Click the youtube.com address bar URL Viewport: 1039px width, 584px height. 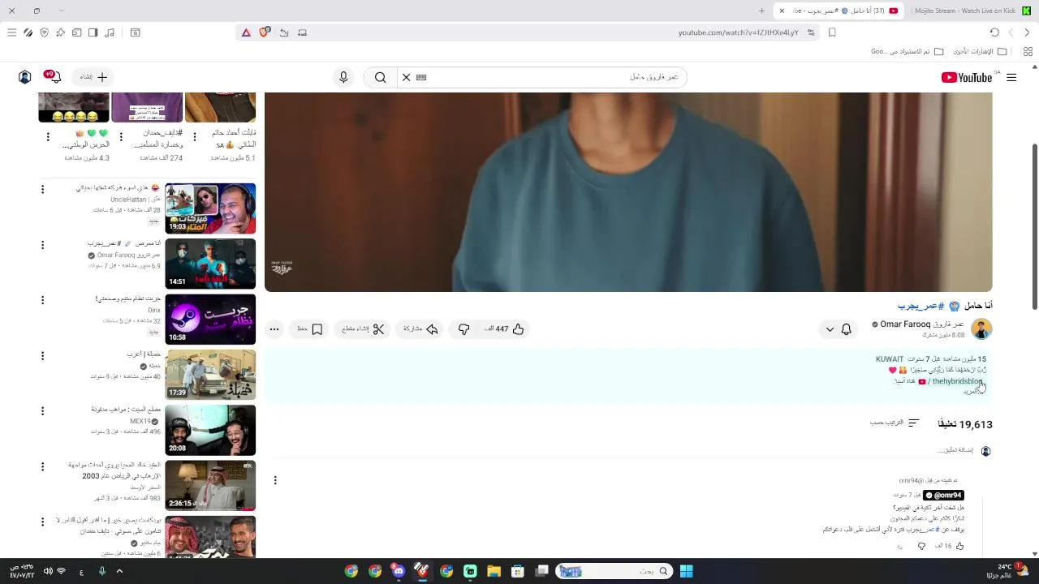pyautogui.click(x=739, y=32)
